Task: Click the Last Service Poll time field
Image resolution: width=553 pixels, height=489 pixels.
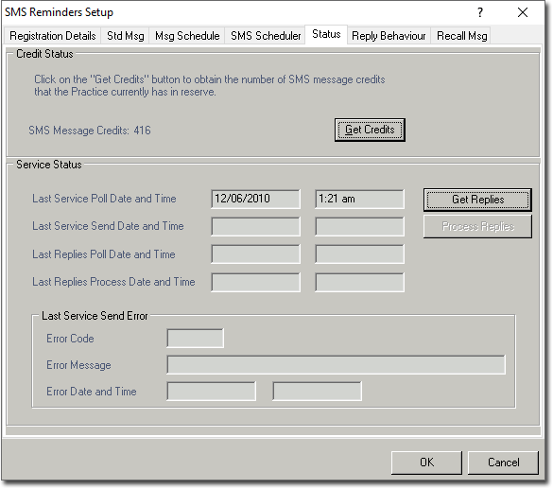Action: tap(359, 199)
